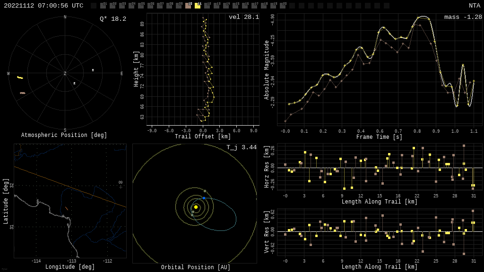Screen dimensions: 484x272
Task: Click the NTA shower label
Action: [475, 6]
